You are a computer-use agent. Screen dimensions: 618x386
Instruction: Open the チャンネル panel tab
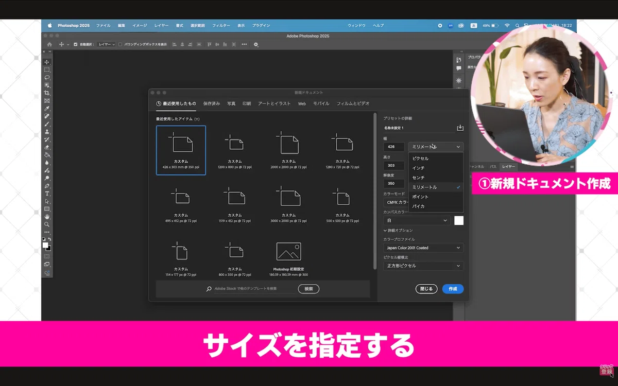pyautogui.click(x=476, y=167)
